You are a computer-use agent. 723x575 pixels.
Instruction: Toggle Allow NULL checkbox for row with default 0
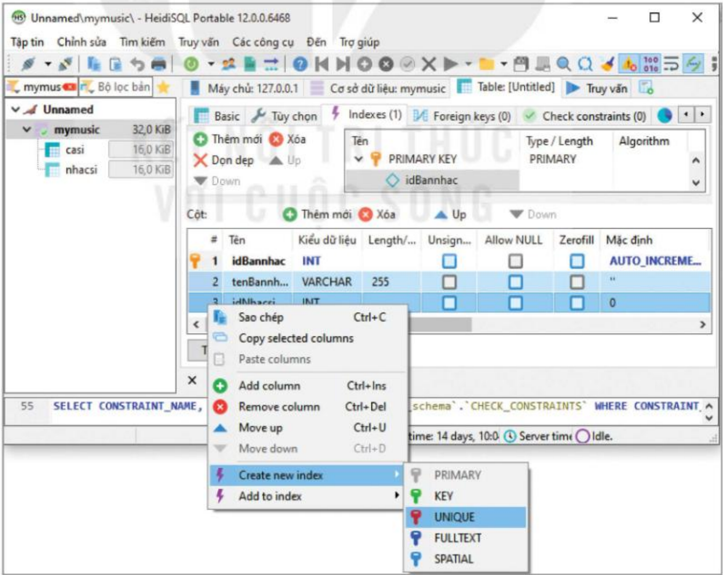tap(515, 303)
